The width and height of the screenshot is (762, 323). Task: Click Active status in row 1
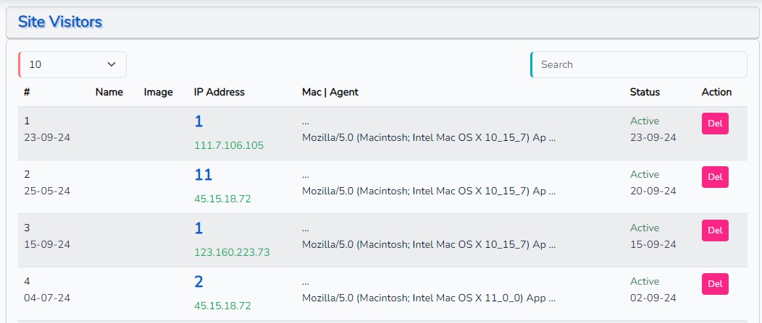645,121
